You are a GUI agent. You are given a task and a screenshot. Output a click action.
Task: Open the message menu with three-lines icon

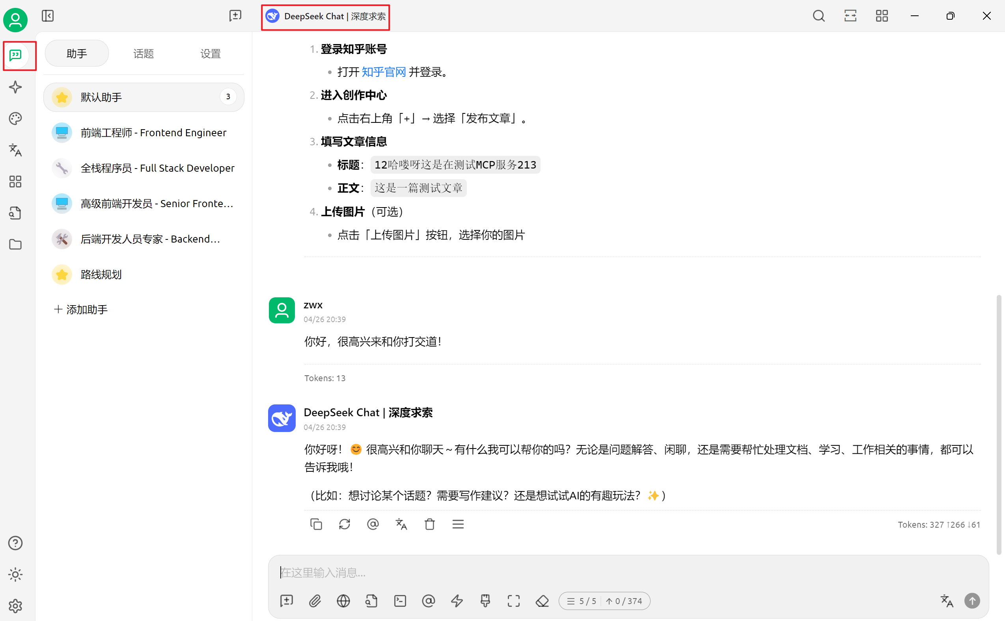458,524
